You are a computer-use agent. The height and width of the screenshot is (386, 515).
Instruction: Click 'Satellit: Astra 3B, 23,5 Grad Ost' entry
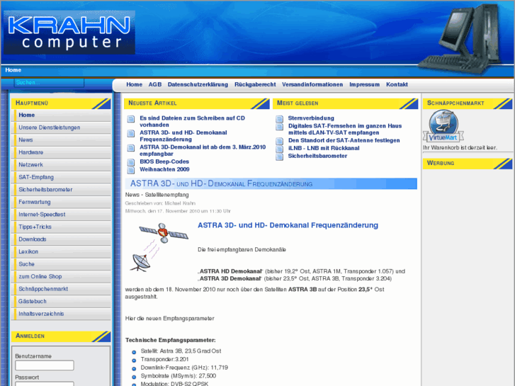[181, 351]
